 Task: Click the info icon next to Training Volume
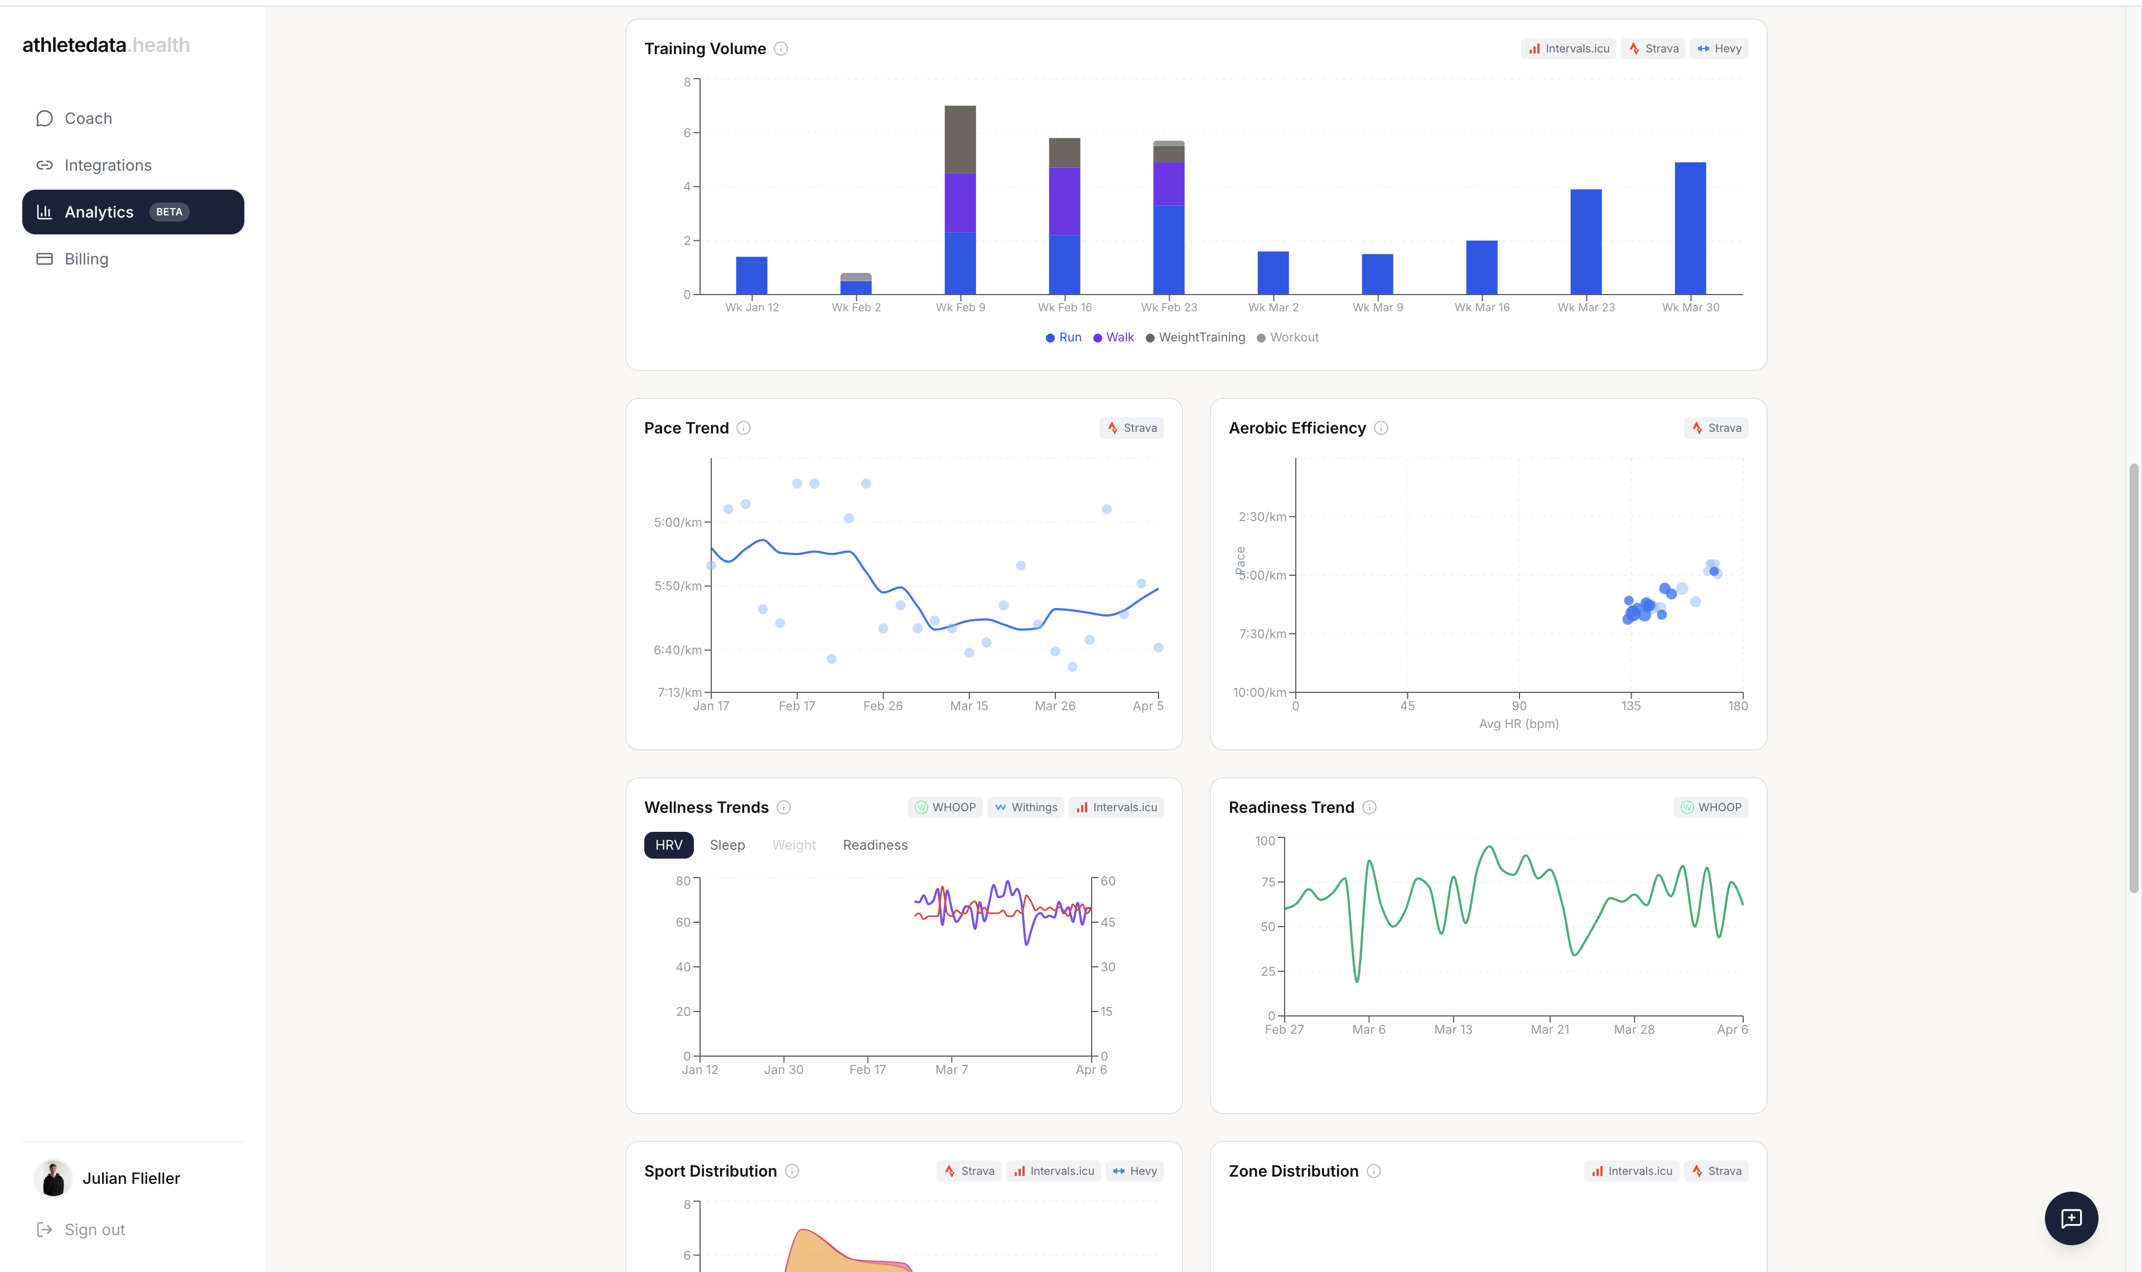pos(780,49)
